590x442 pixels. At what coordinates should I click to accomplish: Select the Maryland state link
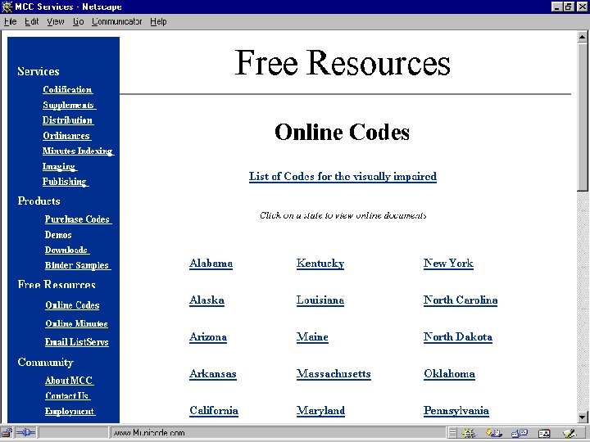[320, 411]
